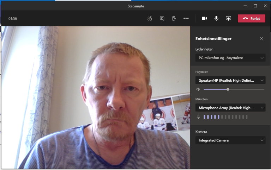Viewport: 271px width, 170px height.
Task: Open the more actions ellipsis menu
Action: click(x=186, y=18)
